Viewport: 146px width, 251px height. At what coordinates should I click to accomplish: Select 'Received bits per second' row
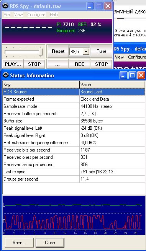click(x=74, y=150)
